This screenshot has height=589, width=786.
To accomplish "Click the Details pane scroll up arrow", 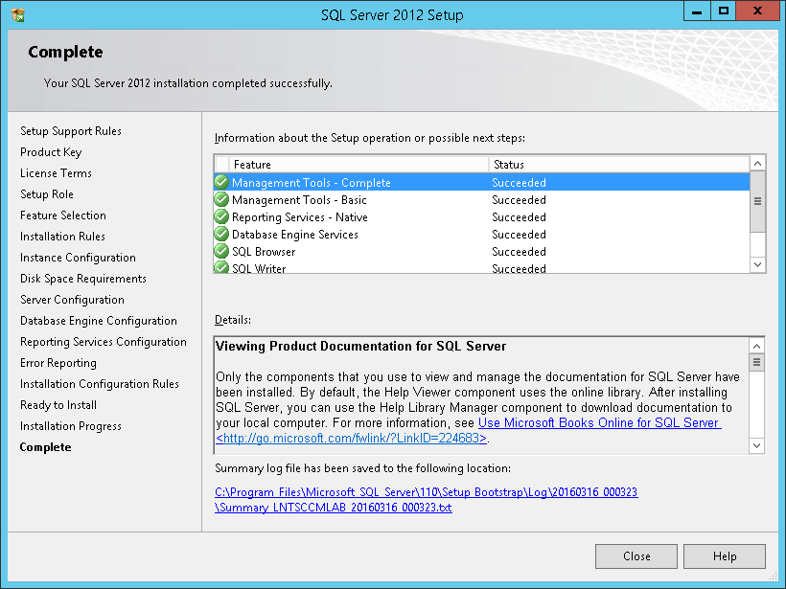I will point(756,346).
